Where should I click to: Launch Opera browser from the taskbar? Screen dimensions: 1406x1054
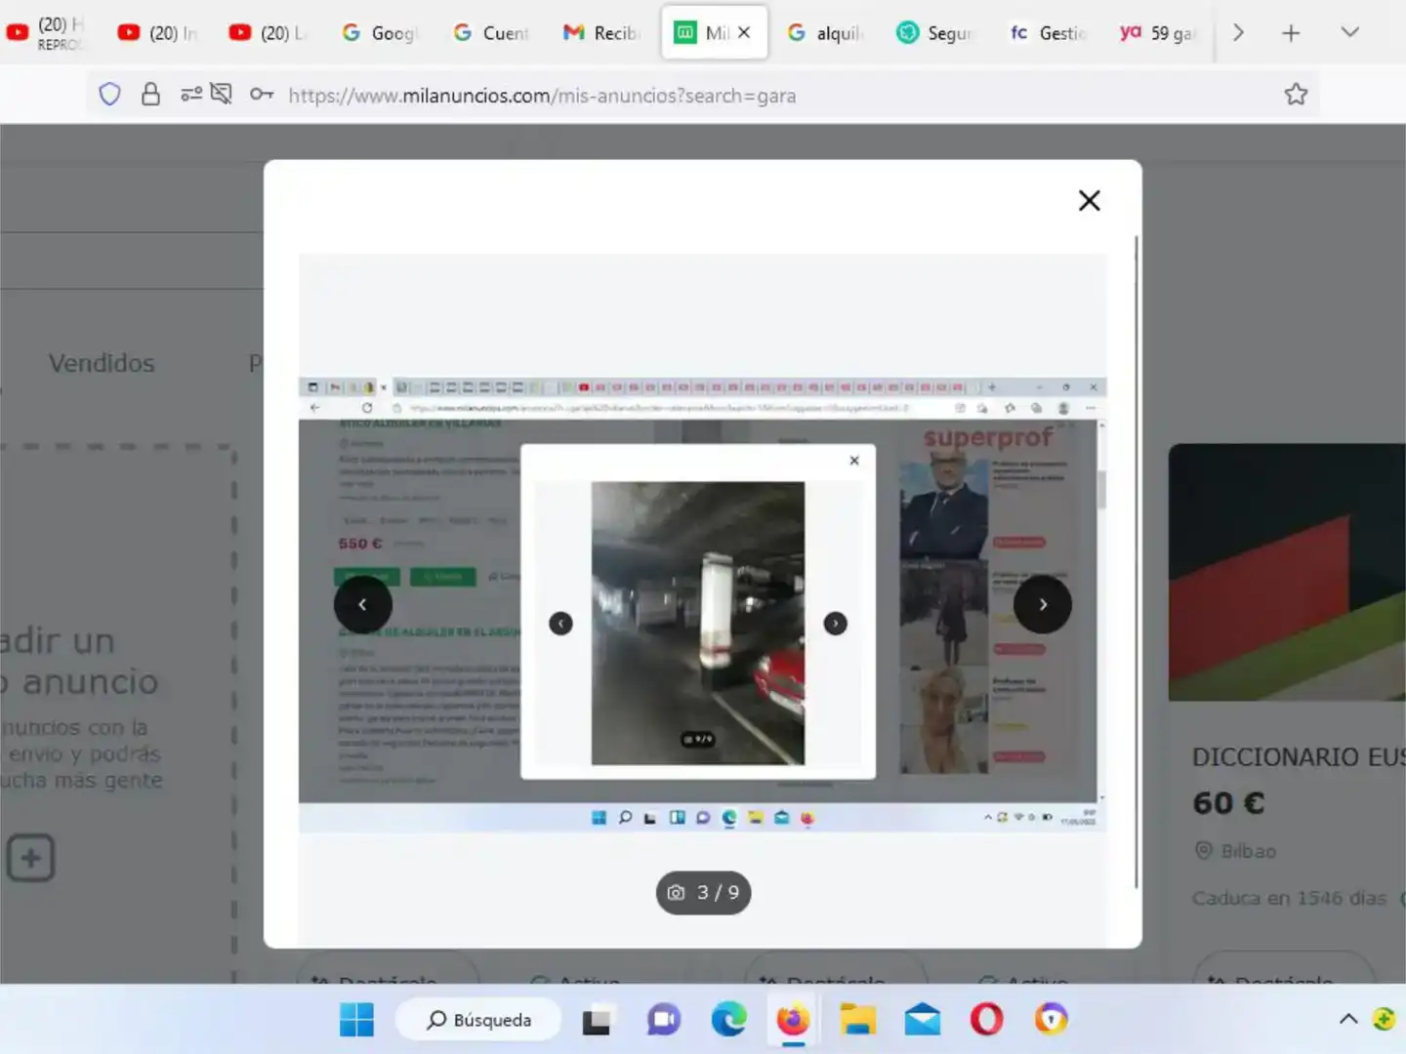point(986,1020)
